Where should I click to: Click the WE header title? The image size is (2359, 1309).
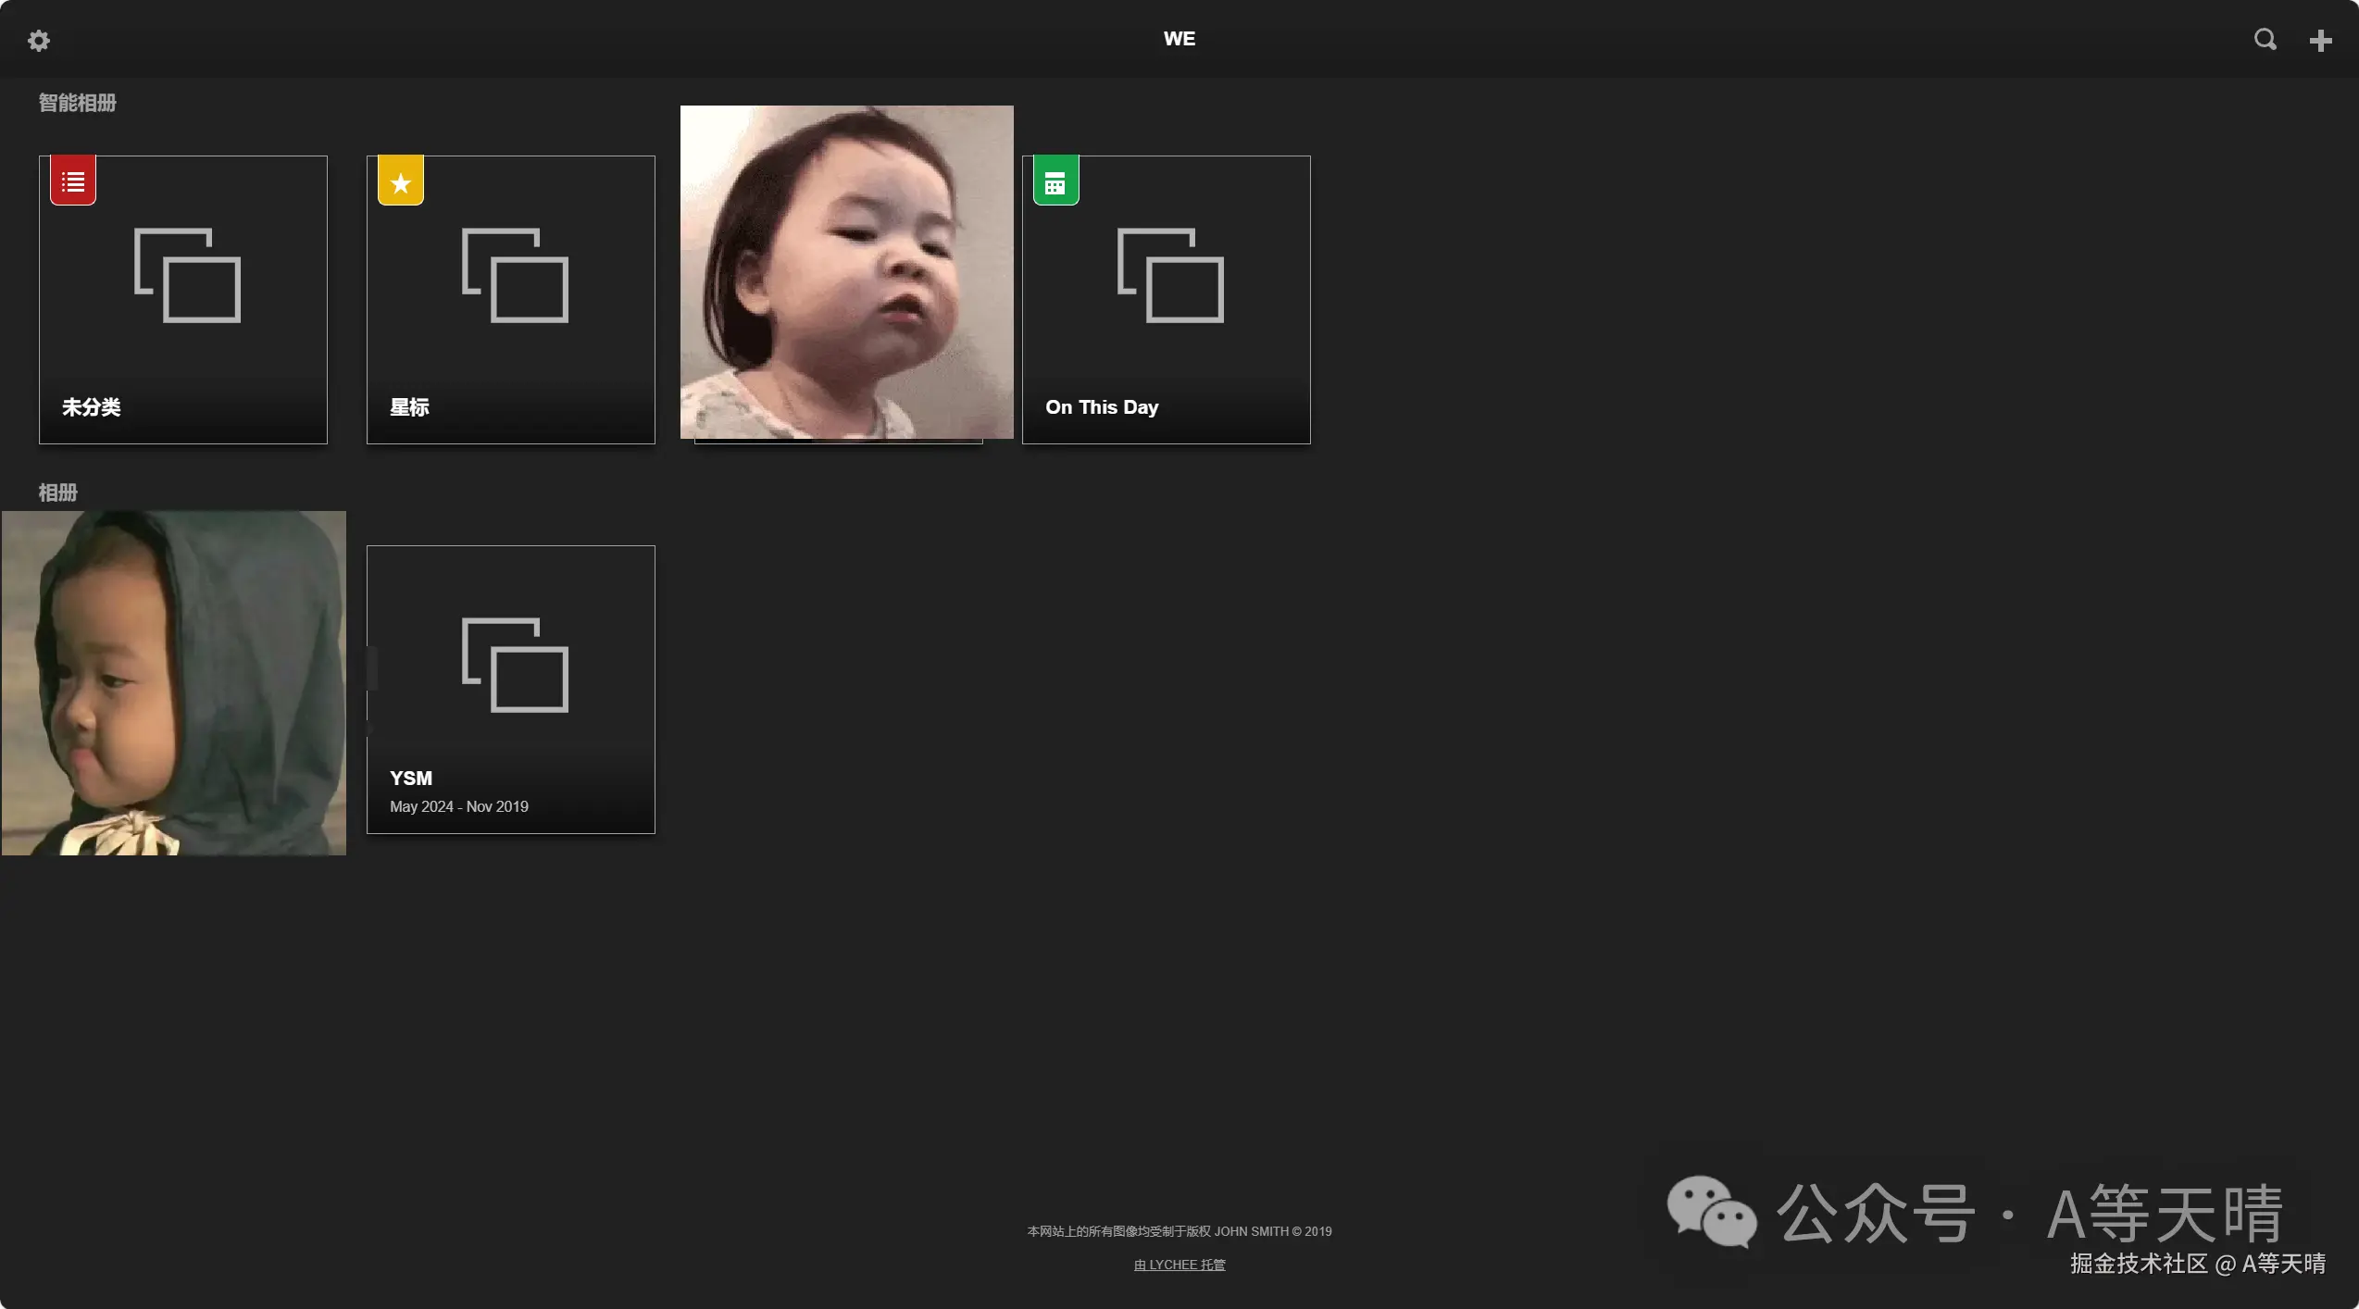point(1179,39)
